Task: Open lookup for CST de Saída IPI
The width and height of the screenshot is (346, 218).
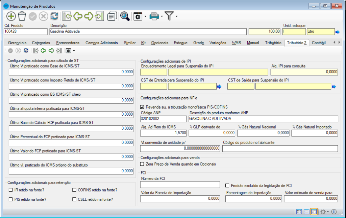Action: (334, 87)
